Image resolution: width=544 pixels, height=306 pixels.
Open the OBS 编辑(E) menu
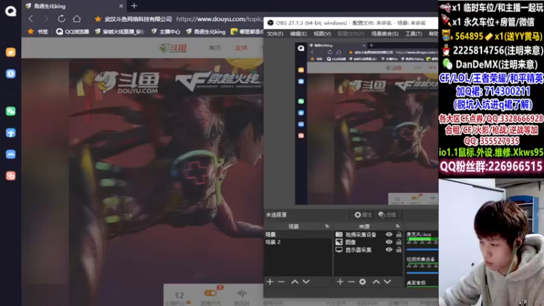point(299,33)
